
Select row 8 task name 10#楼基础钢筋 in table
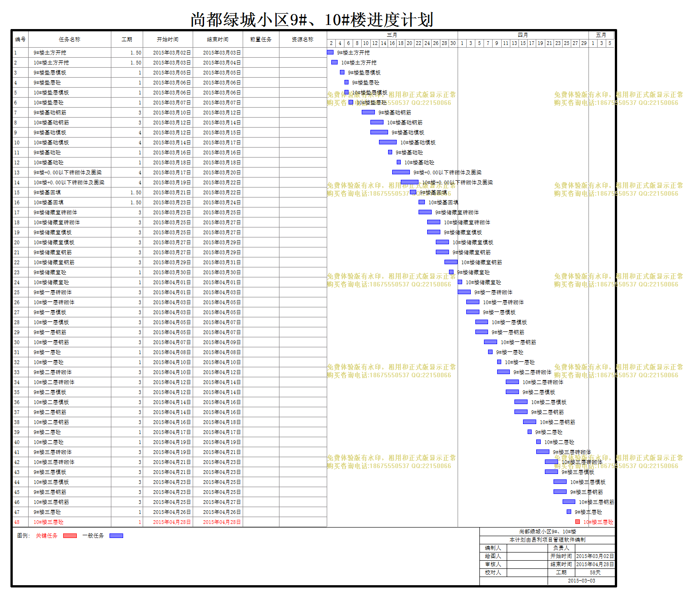51,123
